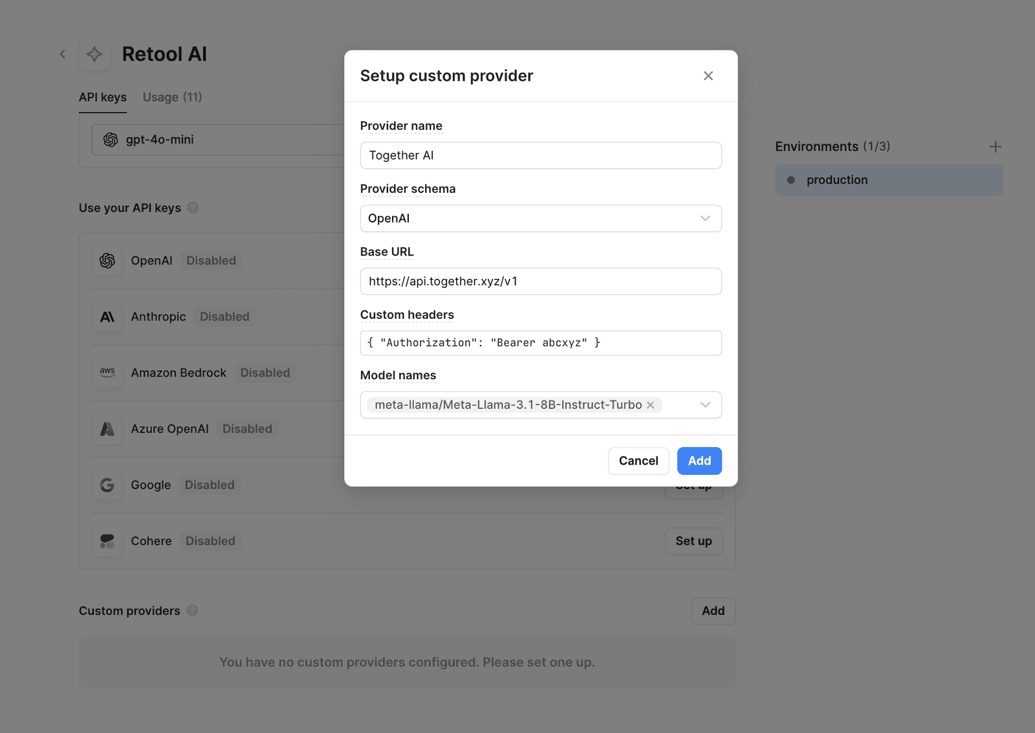Image resolution: width=1035 pixels, height=733 pixels.
Task: Open the Provider schema dropdown
Action: (x=540, y=219)
